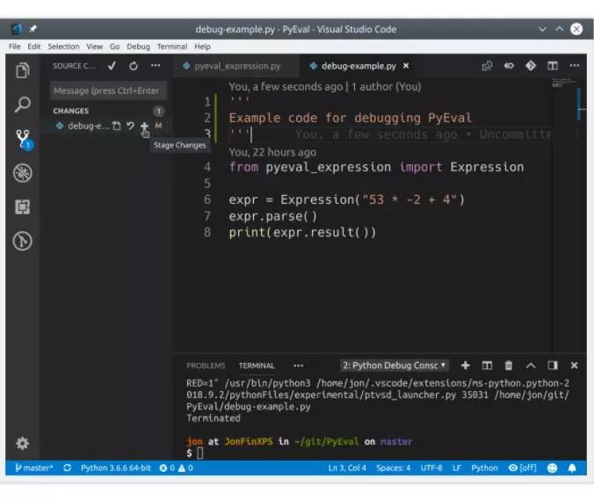Open the Help menu
Screen dimensions: 594x501
pyautogui.click(x=202, y=47)
